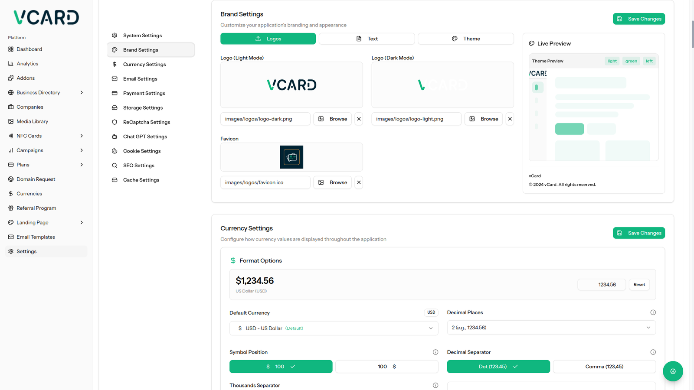Viewport: 694px width, 390px height.
Task: Open the Media Library page
Action: 32,121
